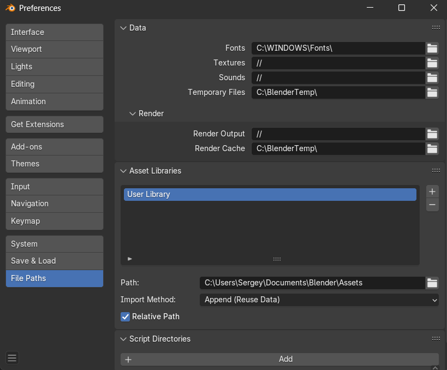Open the Animation preferences tab

[x=55, y=102]
